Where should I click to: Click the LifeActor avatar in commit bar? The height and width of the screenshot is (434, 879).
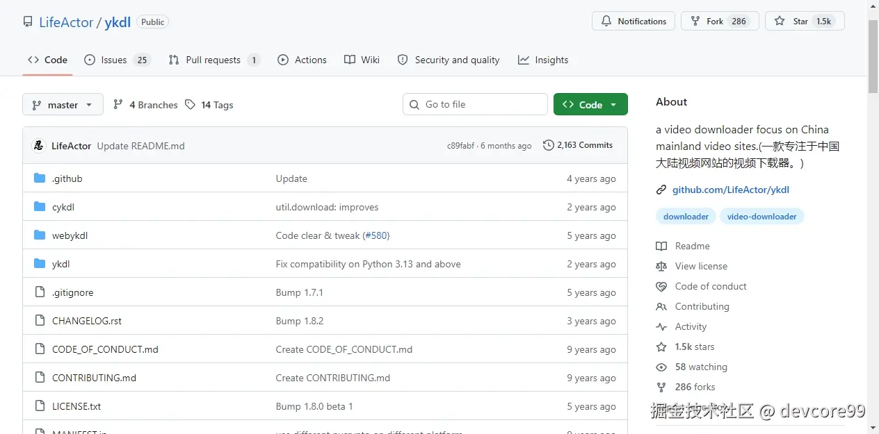point(39,145)
